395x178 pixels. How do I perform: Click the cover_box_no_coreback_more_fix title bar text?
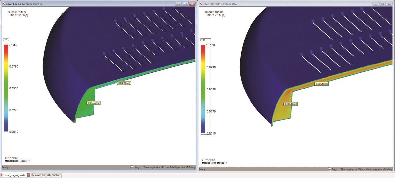tap(24, 4)
